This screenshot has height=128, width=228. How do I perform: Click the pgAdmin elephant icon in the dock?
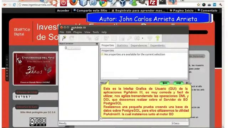point(172,2)
